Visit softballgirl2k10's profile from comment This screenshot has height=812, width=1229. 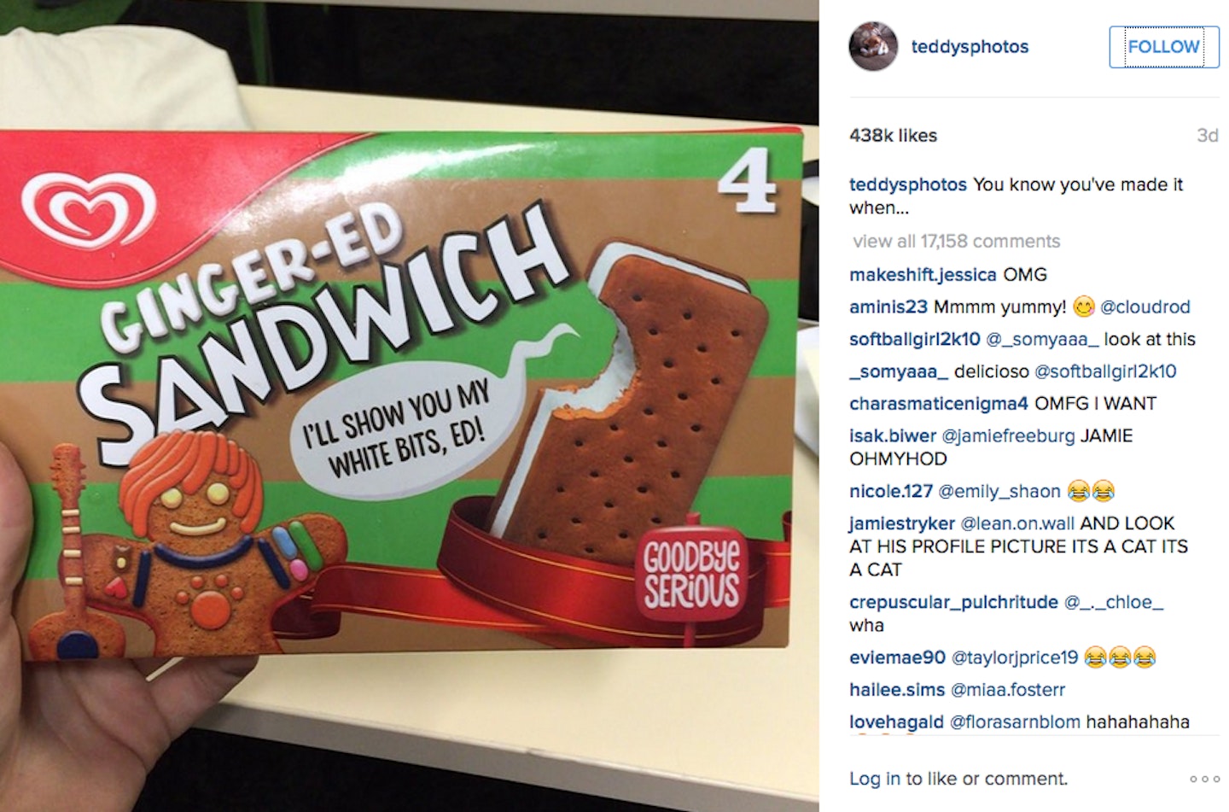coord(915,339)
